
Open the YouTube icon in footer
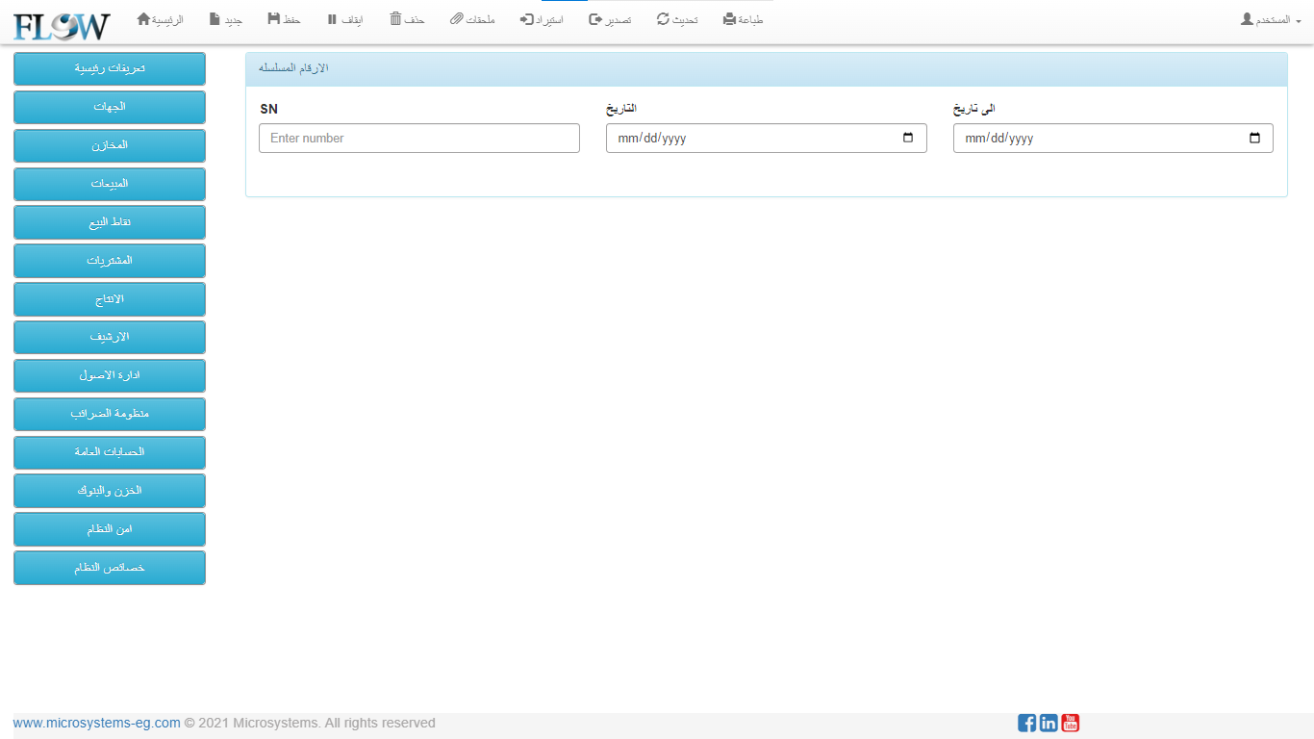(x=1070, y=723)
